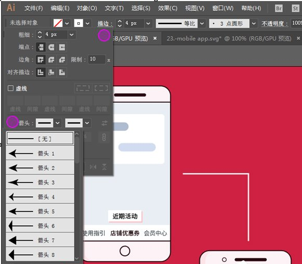Open the 文字(T) menu
The image size is (302, 264).
click(114, 8)
